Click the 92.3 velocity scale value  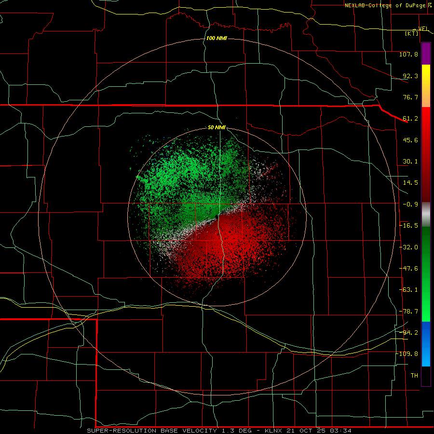[x=410, y=76]
